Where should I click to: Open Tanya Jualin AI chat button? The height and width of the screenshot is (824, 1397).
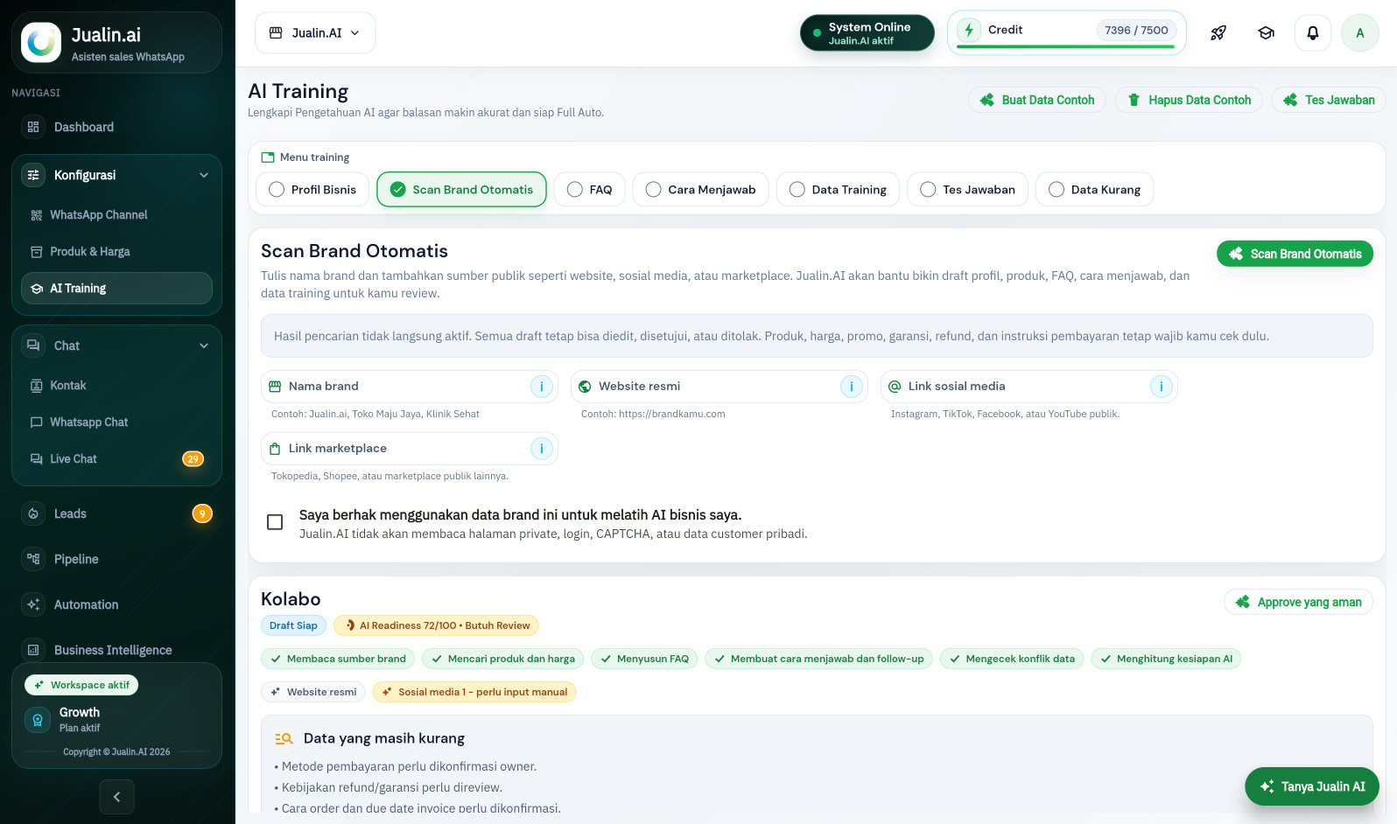pos(1312,787)
